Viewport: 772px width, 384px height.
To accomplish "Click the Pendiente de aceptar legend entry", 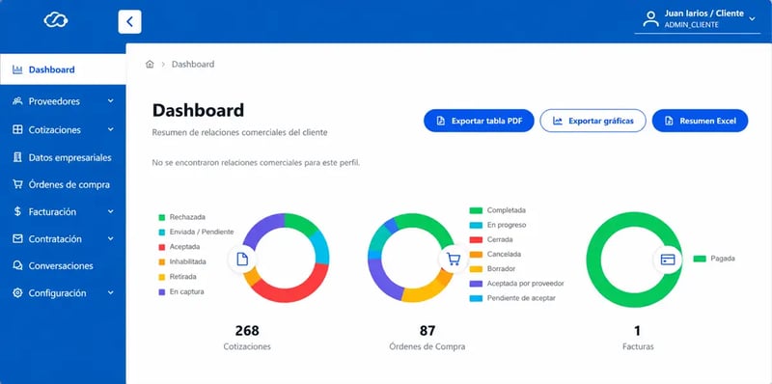I will 512,298.
